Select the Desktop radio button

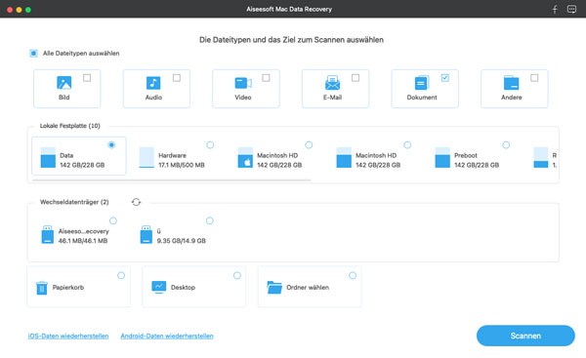pyautogui.click(x=237, y=275)
